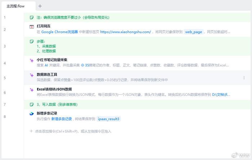This screenshot has height=160, width=252.
Task: Click the bird icon for 新增多条记录
Action: (x=32, y=114)
